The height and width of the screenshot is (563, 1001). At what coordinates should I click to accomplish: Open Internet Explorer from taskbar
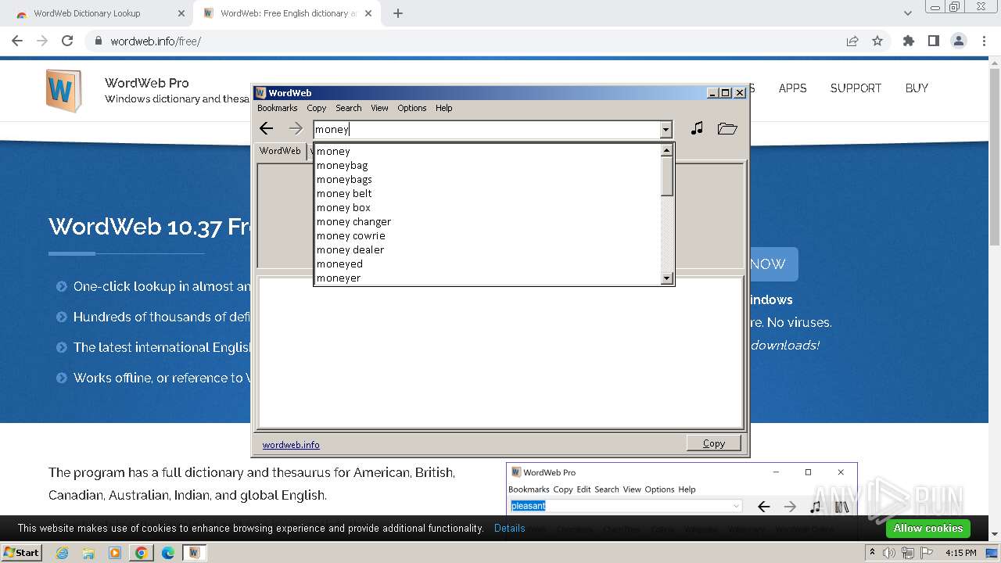62,553
